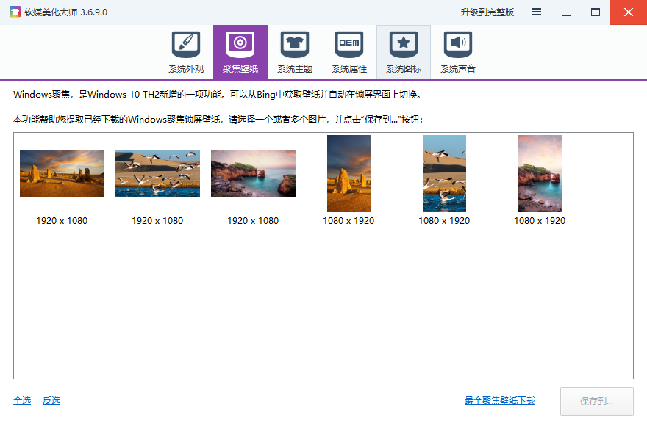
Task: Select the portrait desert rocks wallpaper thumbnail
Action: click(348, 173)
